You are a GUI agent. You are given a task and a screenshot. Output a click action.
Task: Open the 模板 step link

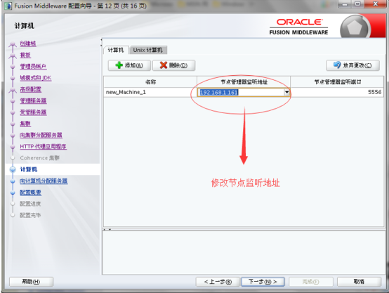(25, 55)
